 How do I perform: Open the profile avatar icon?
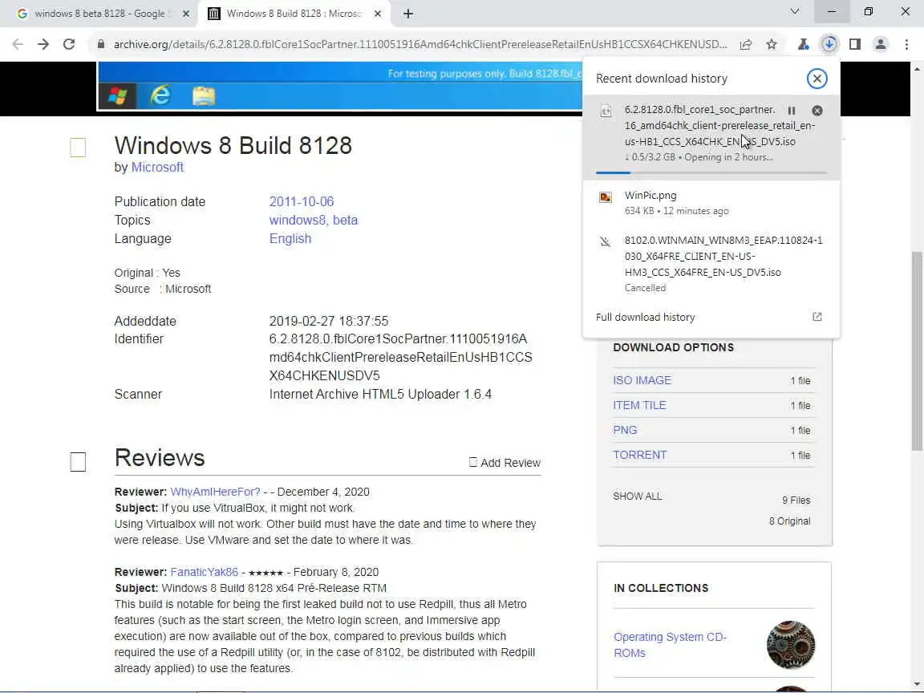881,44
